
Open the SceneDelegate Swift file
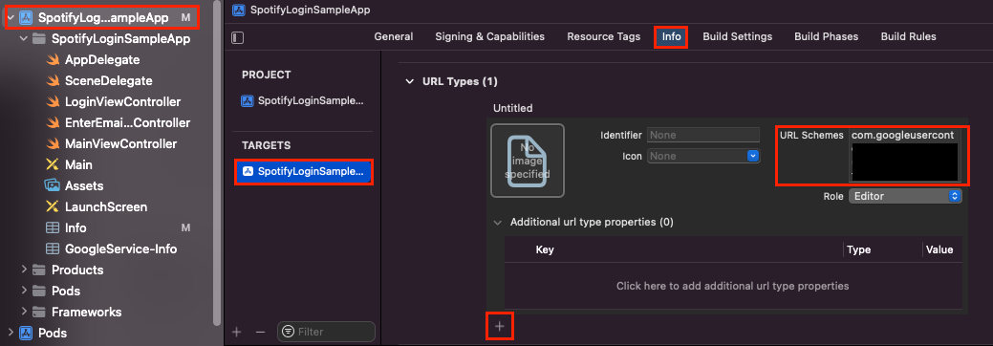coord(108,80)
